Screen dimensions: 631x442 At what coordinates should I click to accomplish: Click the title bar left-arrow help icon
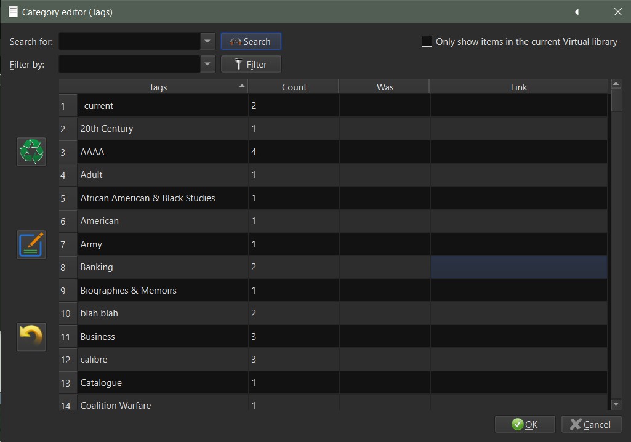577,12
